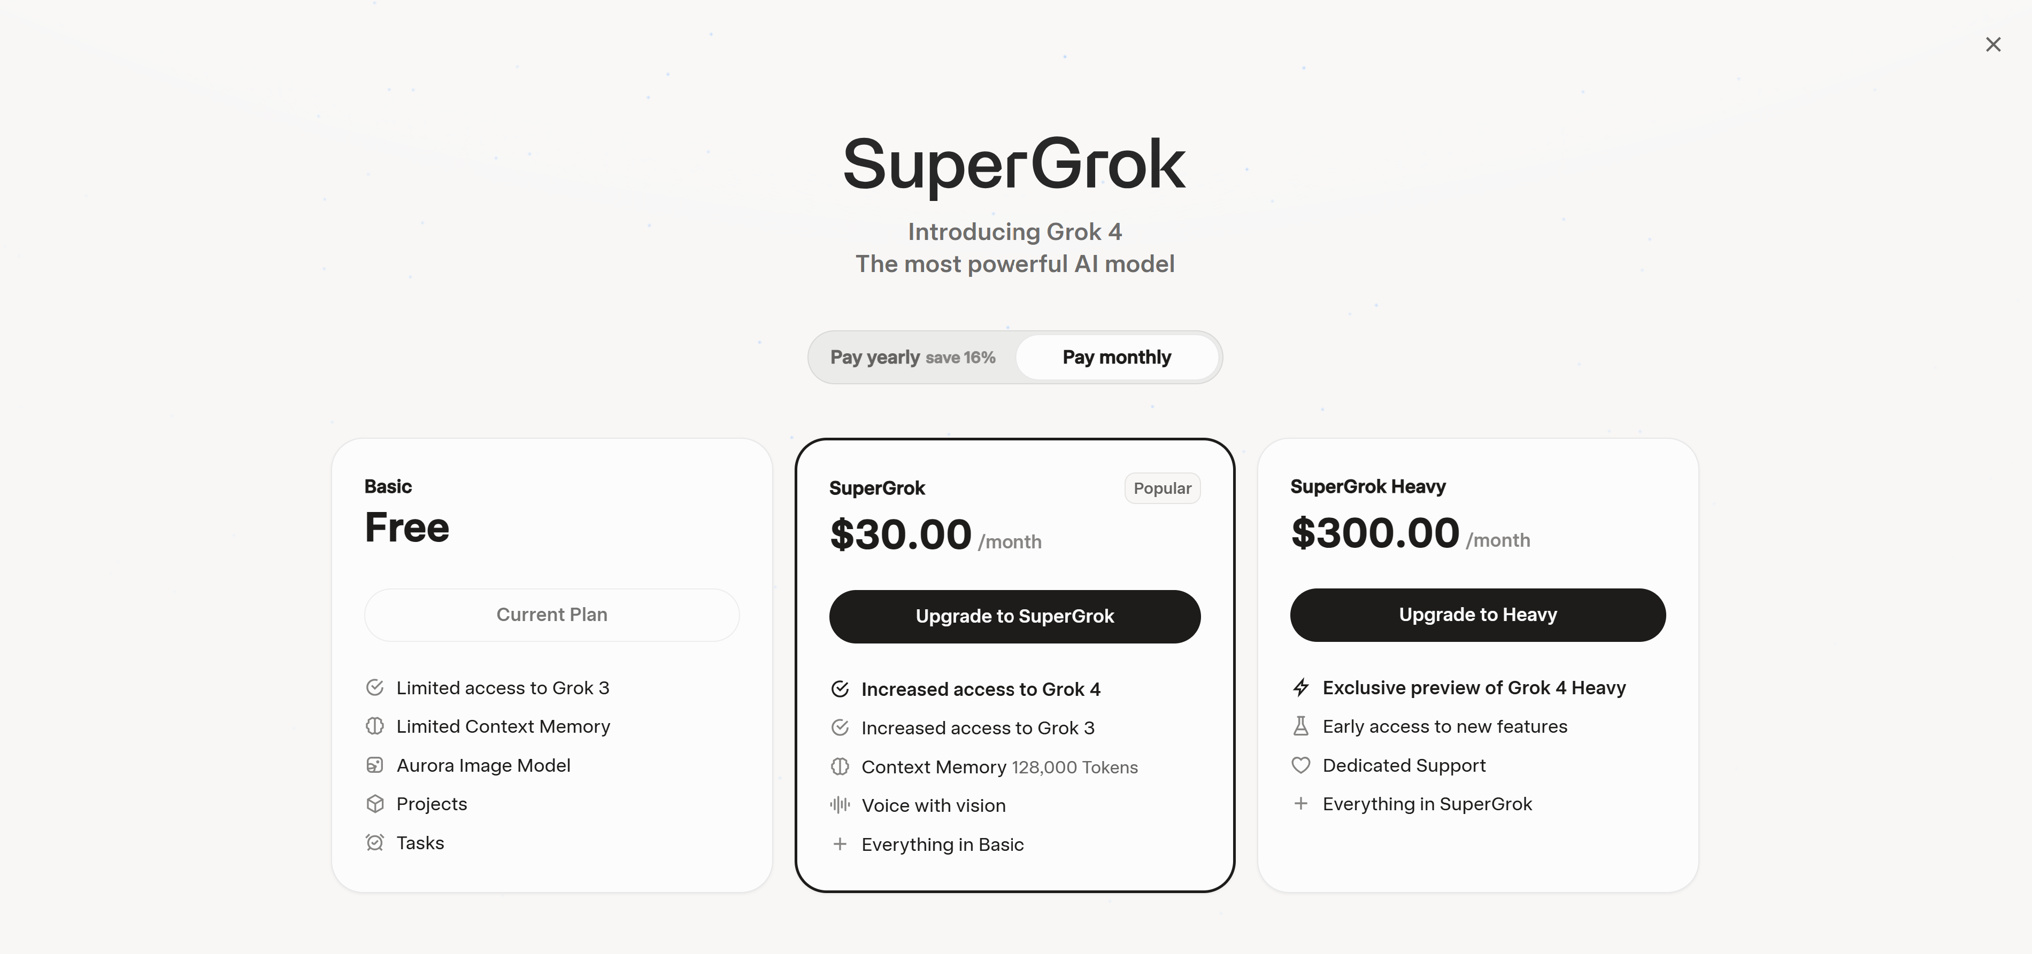Image resolution: width=2032 pixels, height=954 pixels.
Task: Click the Context Memory icon in the Basic plan
Action: click(375, 726)
